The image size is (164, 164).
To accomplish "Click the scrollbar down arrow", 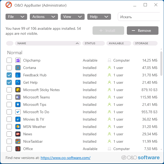I will click(161, 150).
